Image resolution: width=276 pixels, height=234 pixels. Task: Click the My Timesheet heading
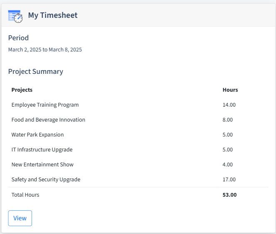pos(53,15)
